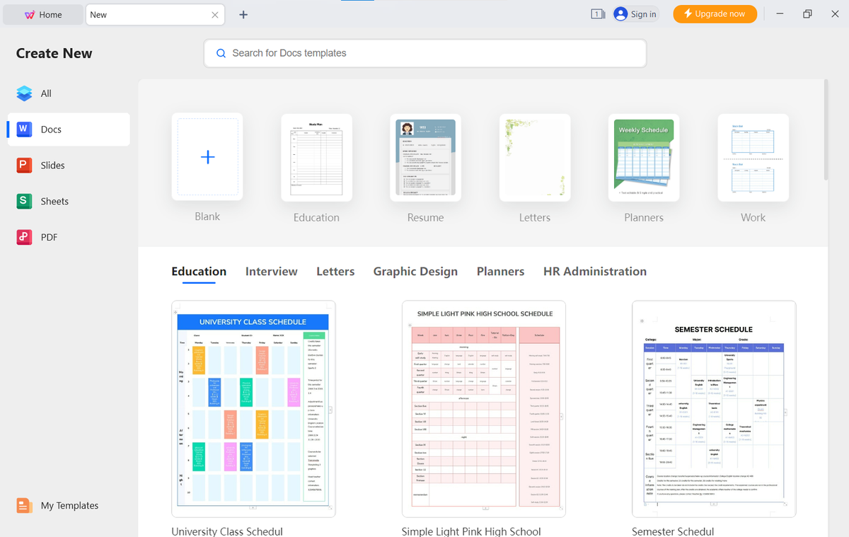Image resolution: width=849 pixels, height=537 pixels.
Task: Switch to the Interview templates tab
Action: [272, 271]
